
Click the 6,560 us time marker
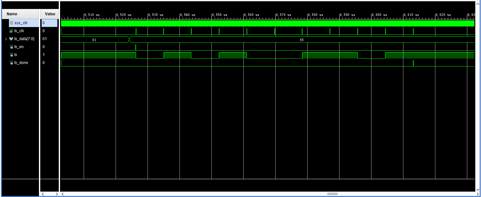click(x=251, y=15)
